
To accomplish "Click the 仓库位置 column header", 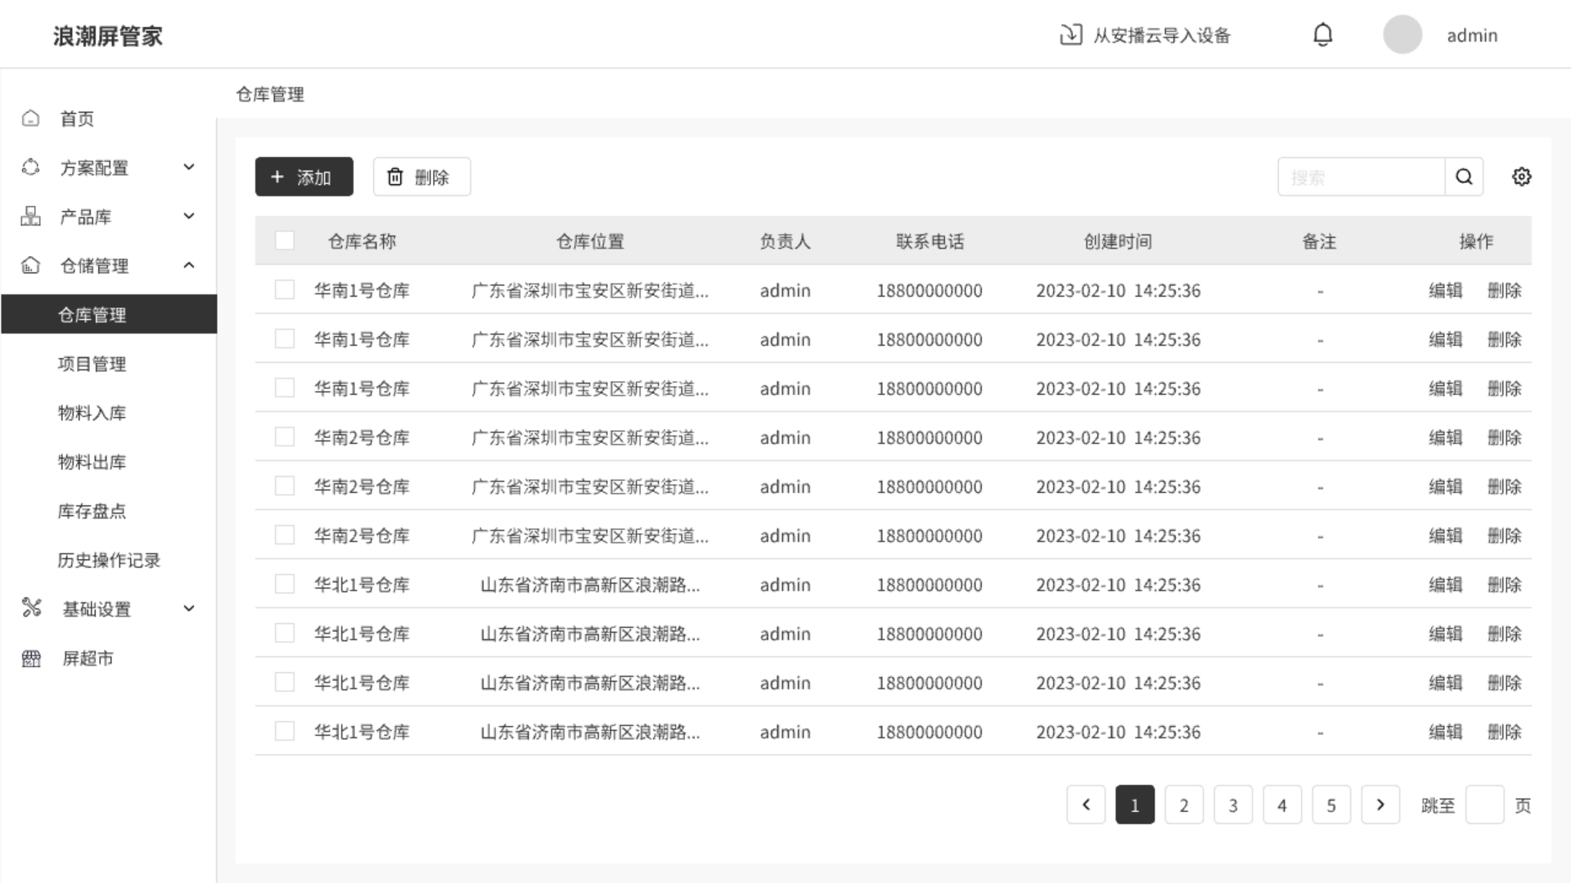I will [x=590, y=241].
